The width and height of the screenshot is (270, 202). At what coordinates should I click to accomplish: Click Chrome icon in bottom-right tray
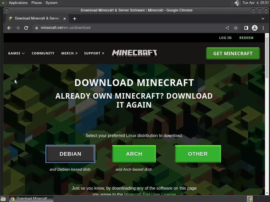pyautogui.click(x=250, y=199)
